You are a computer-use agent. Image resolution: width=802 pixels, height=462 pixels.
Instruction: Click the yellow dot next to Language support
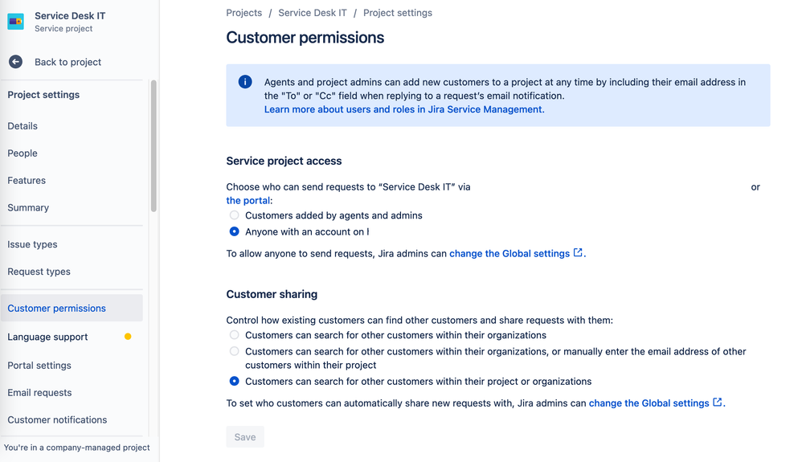point(128,337)
